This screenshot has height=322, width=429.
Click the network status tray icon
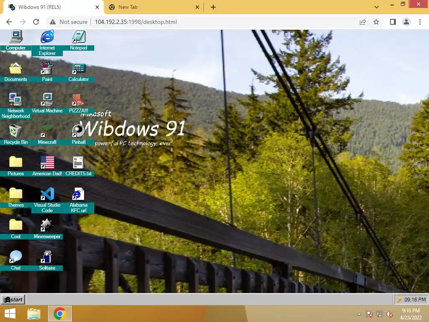tap(380, 314)
